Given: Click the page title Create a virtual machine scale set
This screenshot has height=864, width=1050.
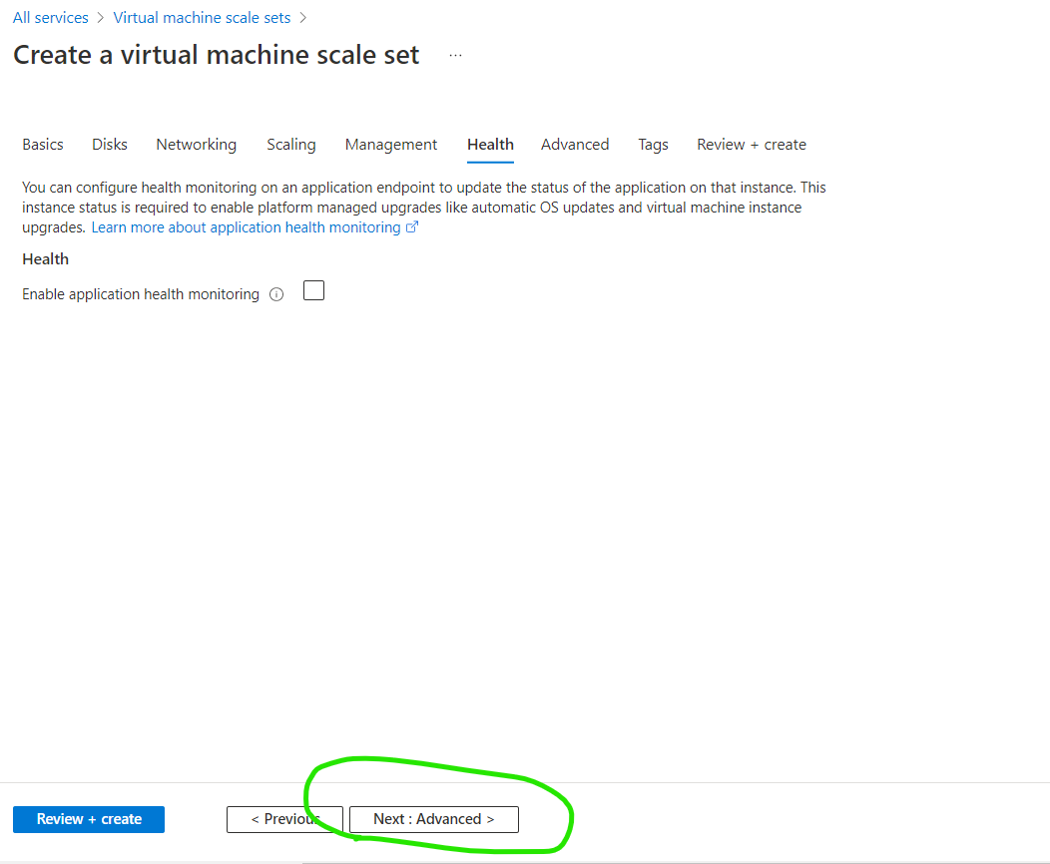Looking at the screenshot, I should point(217,55).
